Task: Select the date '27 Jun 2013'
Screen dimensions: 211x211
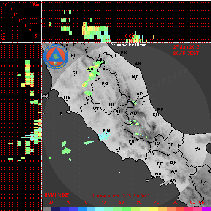Action: [x=186, y=47]
